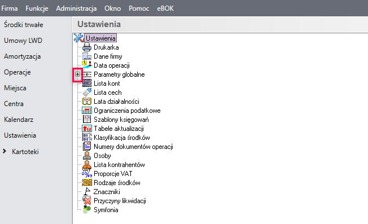Open Umowy LWD in sidebar
Screen dimensions: 368x224
(23, 41)
